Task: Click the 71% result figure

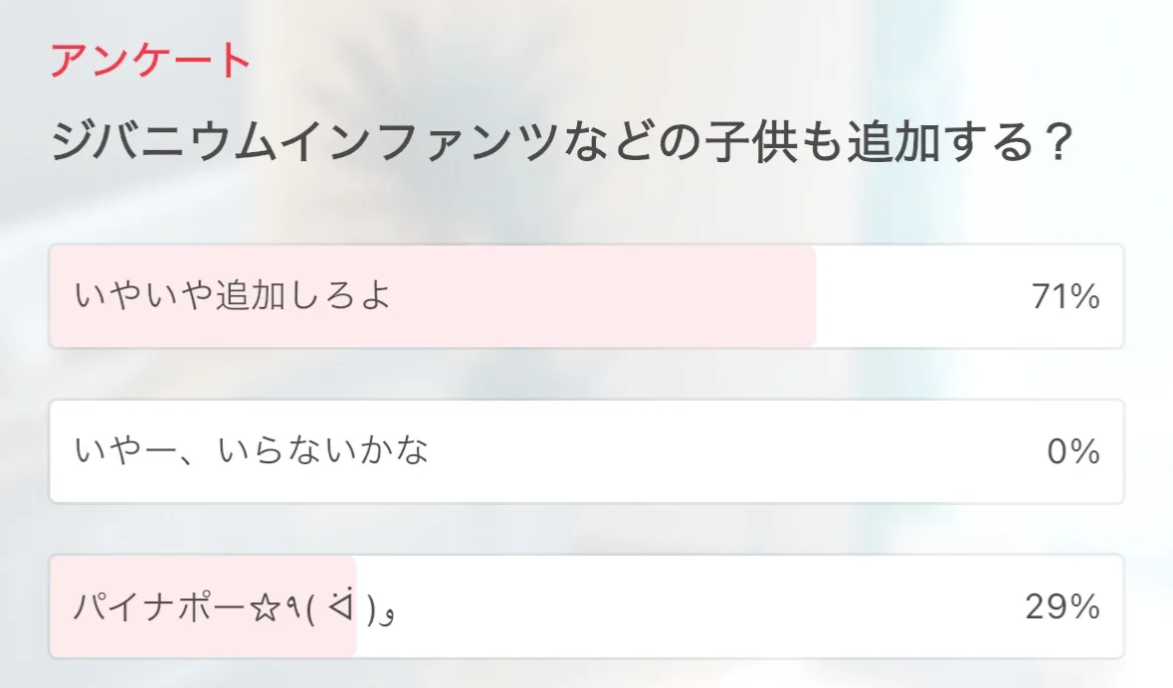Action: click(x=1065, y=296)
